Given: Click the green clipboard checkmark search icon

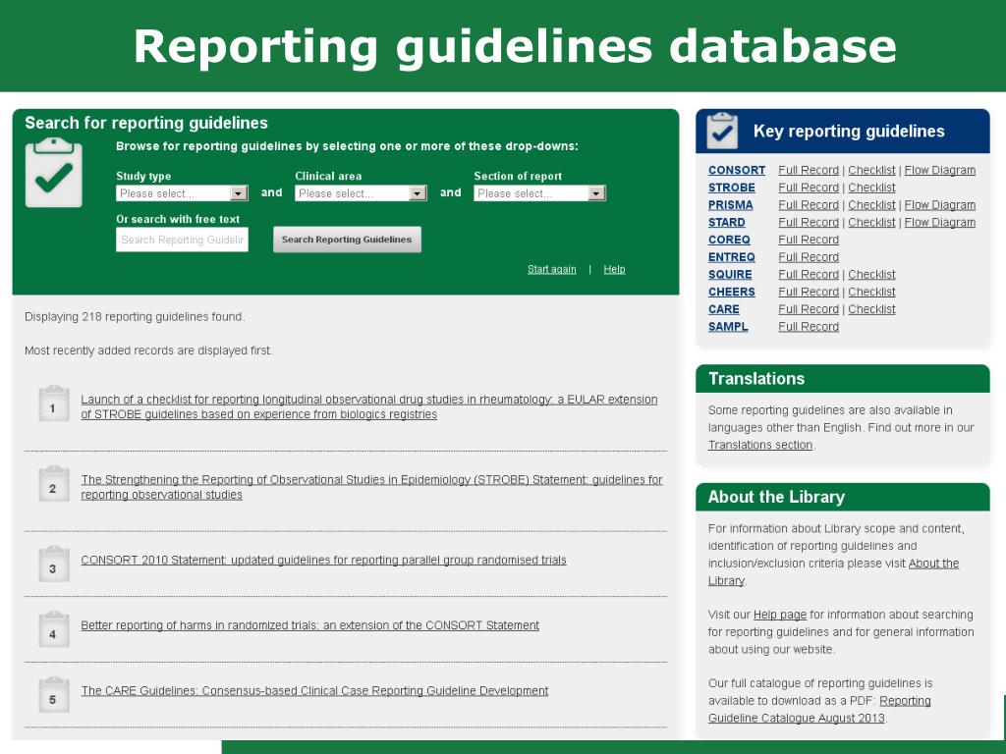Looking at the screenshot, I should click(53, 173).
